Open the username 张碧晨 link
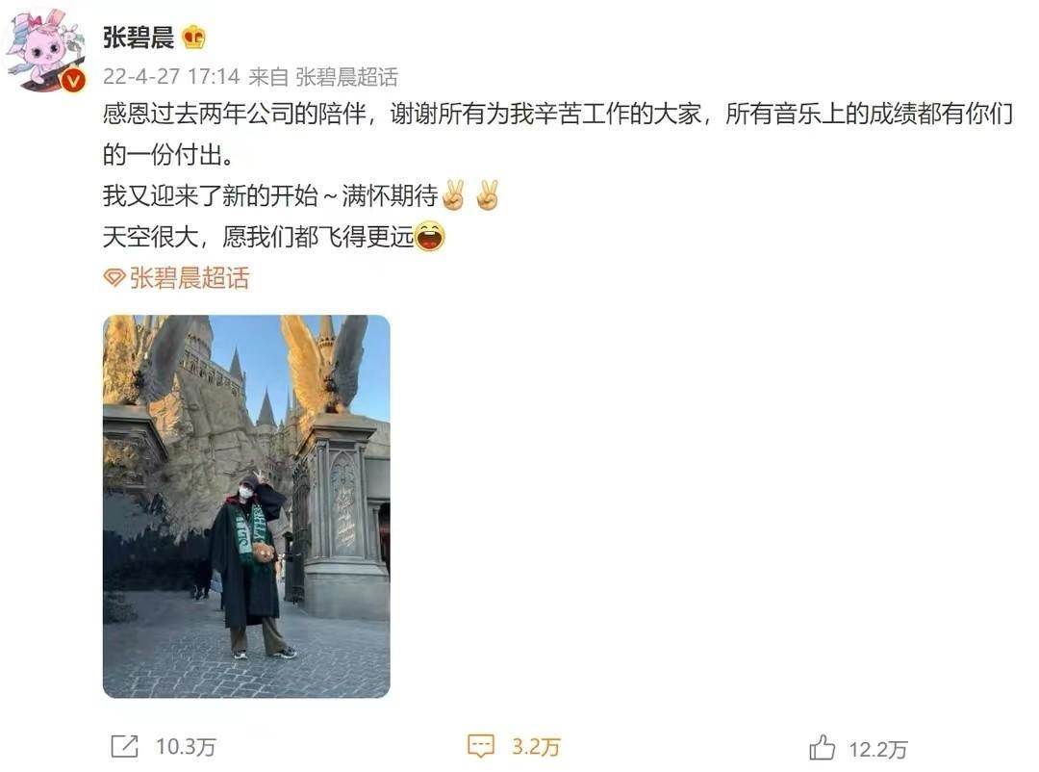This screenshot has height=772, width=1039. click(139, 38)
